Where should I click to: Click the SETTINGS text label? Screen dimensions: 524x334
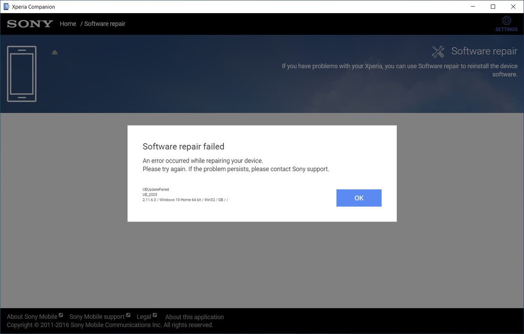tap(506, 29)
